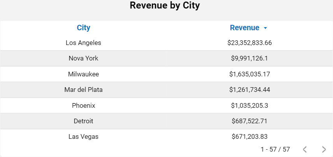Viewport: 333px width, 157px height.
Task: Select the $1,261,734.44 revenue cell
Action: tap(249, 90)
